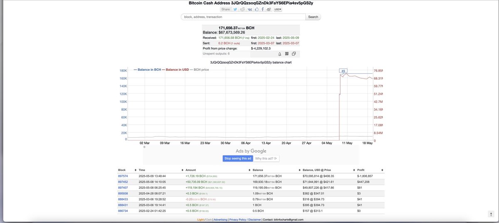This screenshot has height=223, width=499.
Task: Click the #9 chart annotation marker
Action: (343, 71)
